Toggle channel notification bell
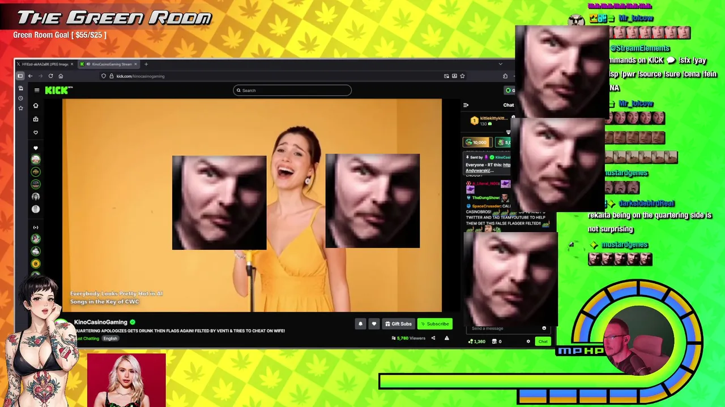The image size is (725, 407). [360, 324]
